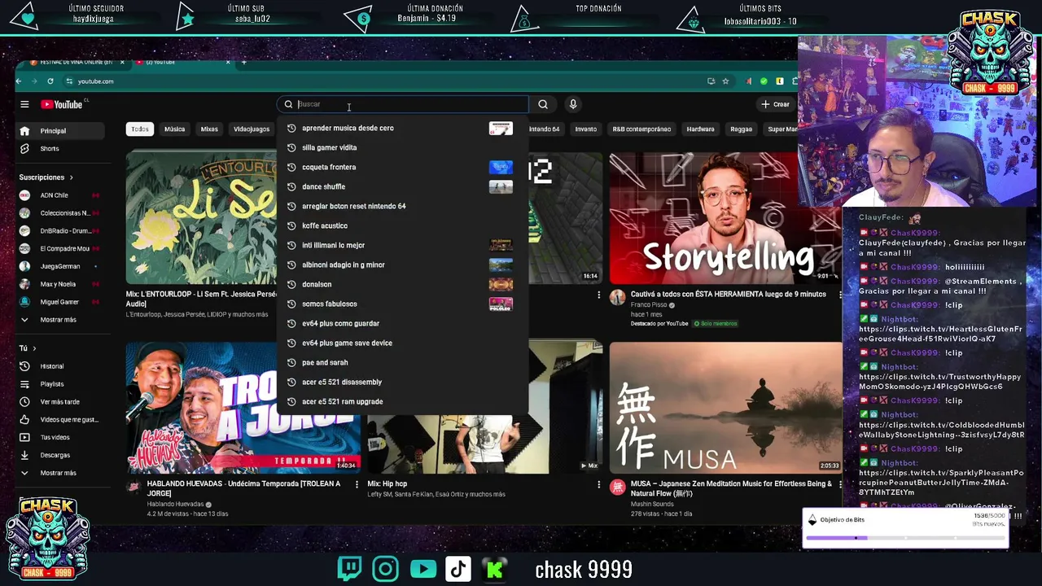Open DnBRadio subscription channel

(61, 231)
